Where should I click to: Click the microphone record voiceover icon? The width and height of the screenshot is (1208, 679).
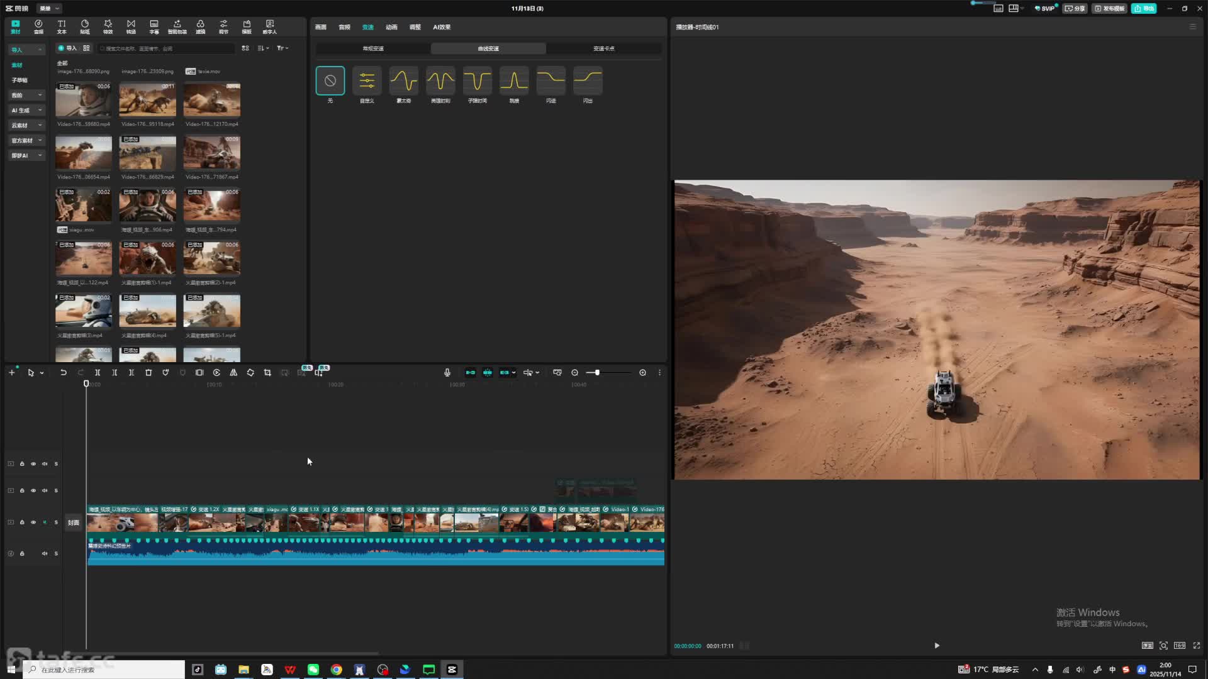(x=447, y=373)
